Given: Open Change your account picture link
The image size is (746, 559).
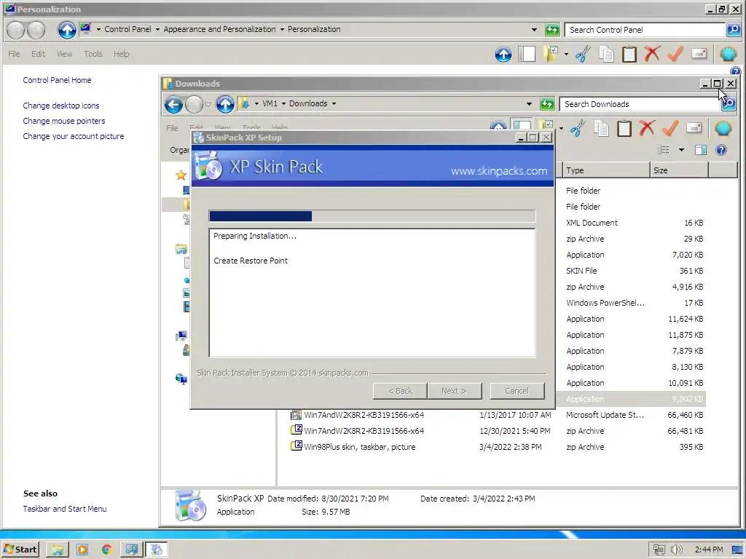Looking at the screenshot, I should [74, 136].
